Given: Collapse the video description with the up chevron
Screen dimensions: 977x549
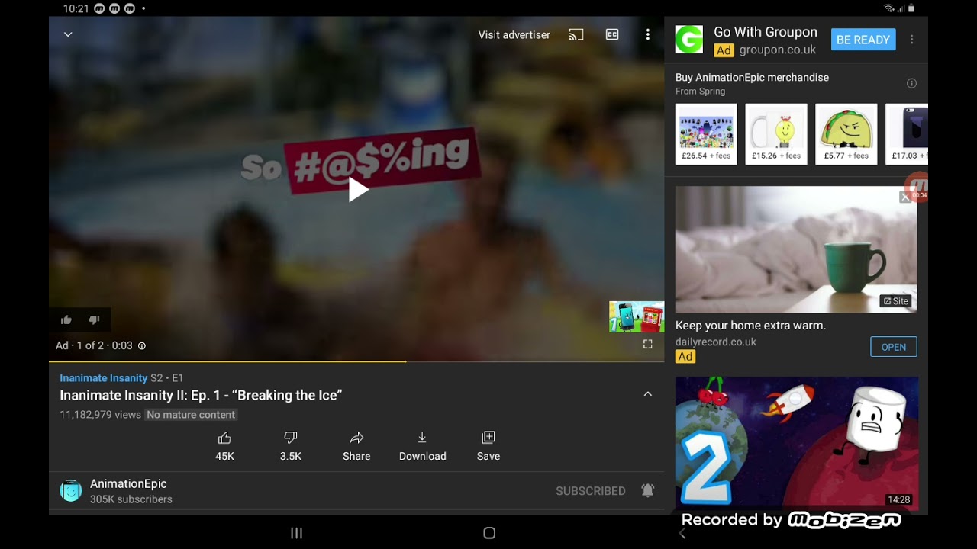Looking at the screenshot, I should pos(647,394).
